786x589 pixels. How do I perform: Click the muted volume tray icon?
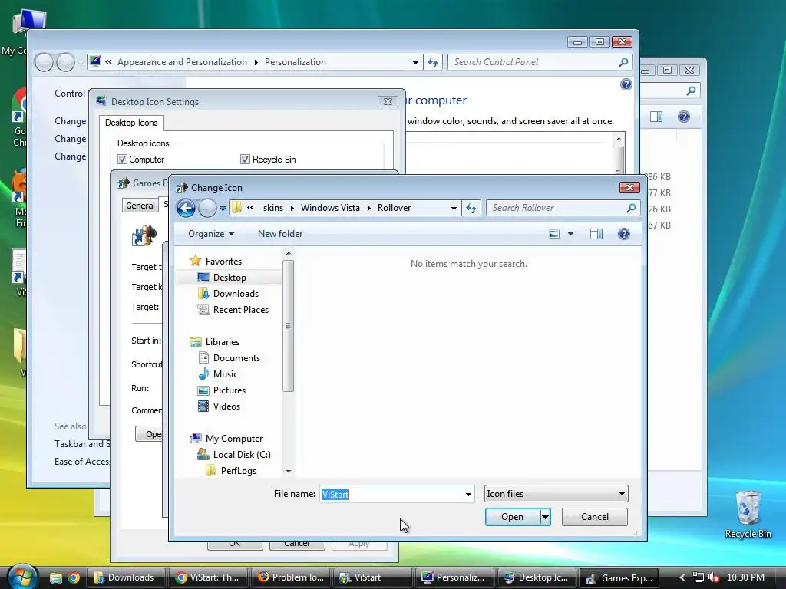pos(715,577)
